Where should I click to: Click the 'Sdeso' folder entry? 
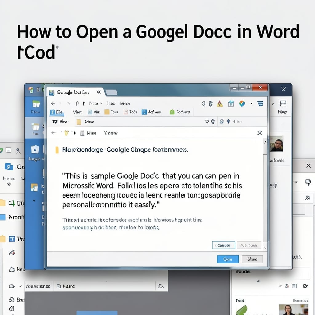[x=85, y=122]
